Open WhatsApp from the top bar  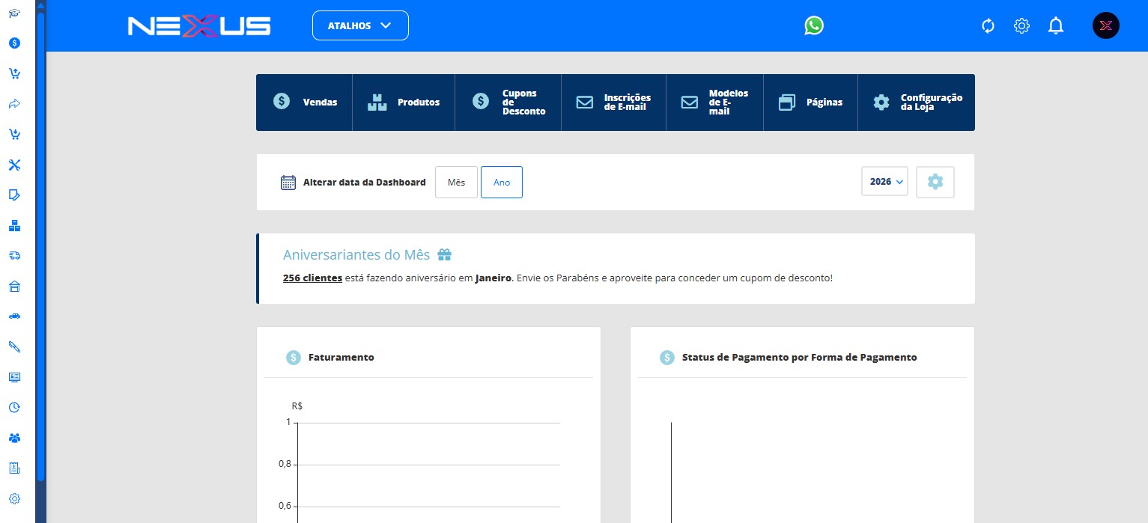(814, 26)
